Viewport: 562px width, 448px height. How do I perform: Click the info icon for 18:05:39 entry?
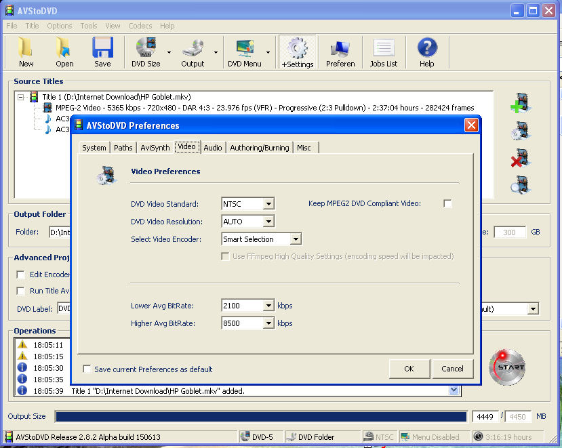pos(22,390)
